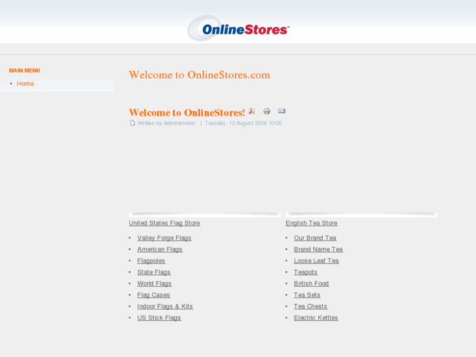Select Home in the main menu
476x357 pixels.
(x=25, y=84)
